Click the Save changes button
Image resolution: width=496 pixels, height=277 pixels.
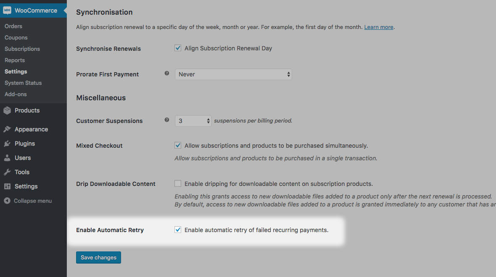click(x=98, y=257)
